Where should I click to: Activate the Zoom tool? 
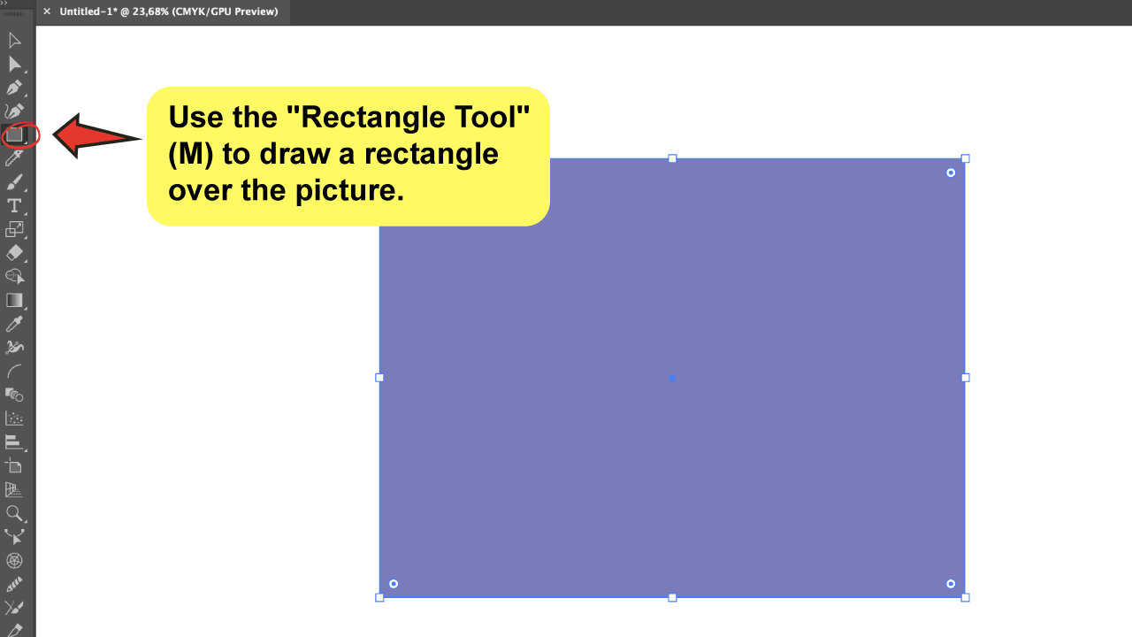coord(14,514)
